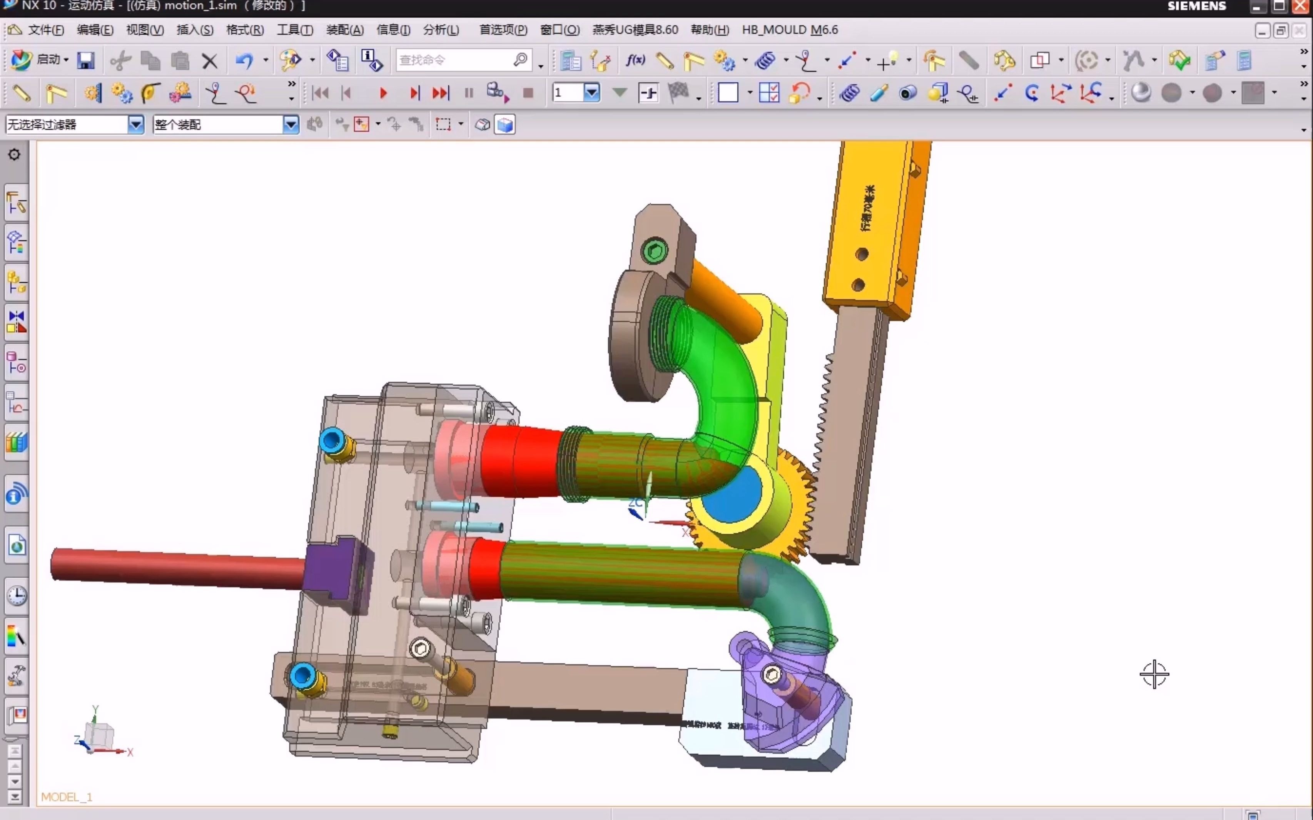Open the 整个装配 scope dropdown

(291, 125)
